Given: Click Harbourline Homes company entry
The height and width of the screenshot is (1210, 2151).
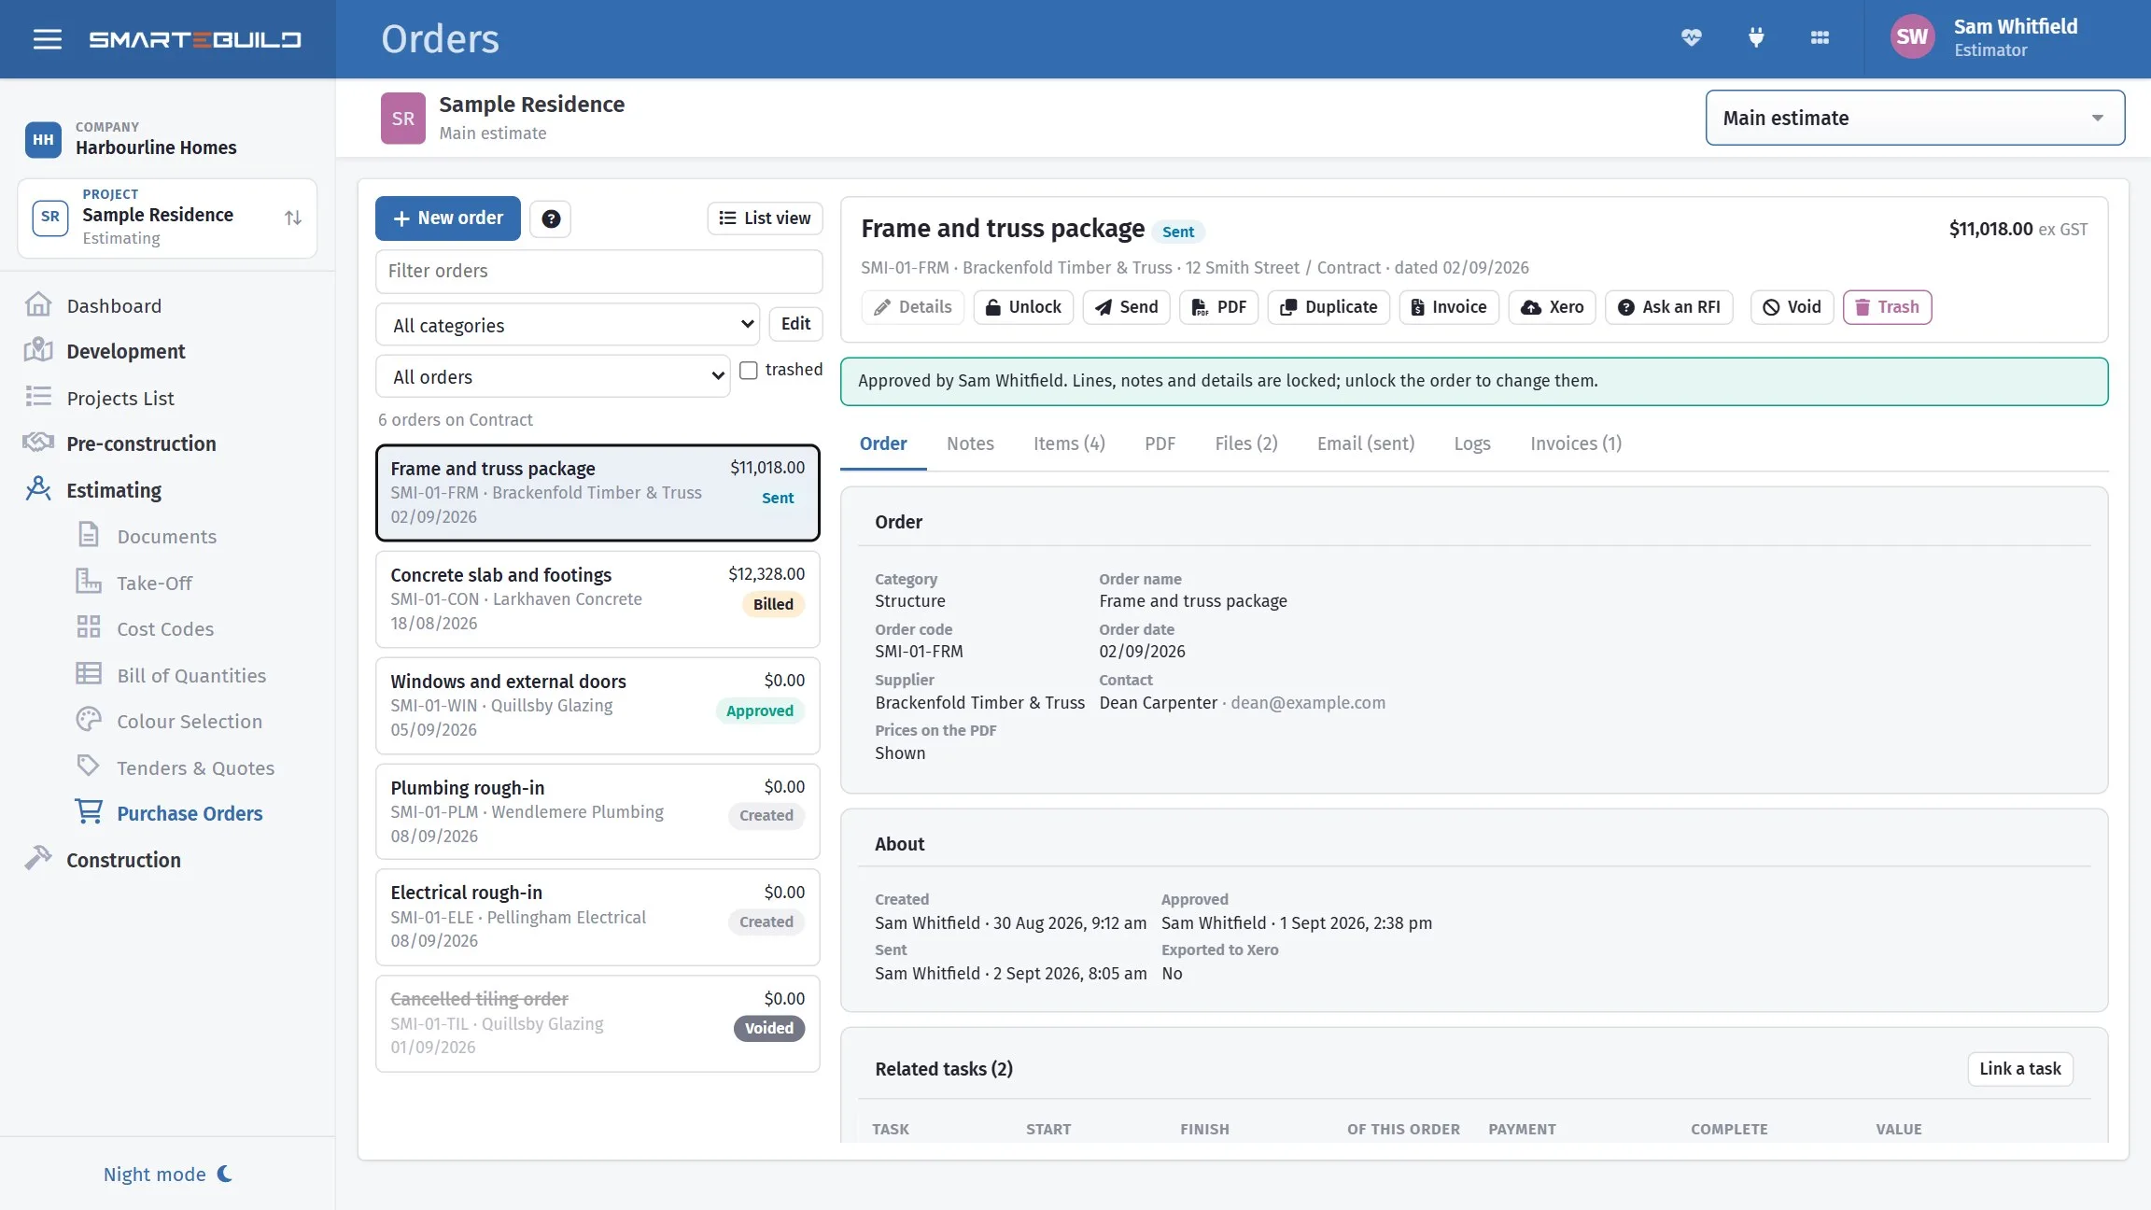Looking at the screenshot, I should pos(131,139).
